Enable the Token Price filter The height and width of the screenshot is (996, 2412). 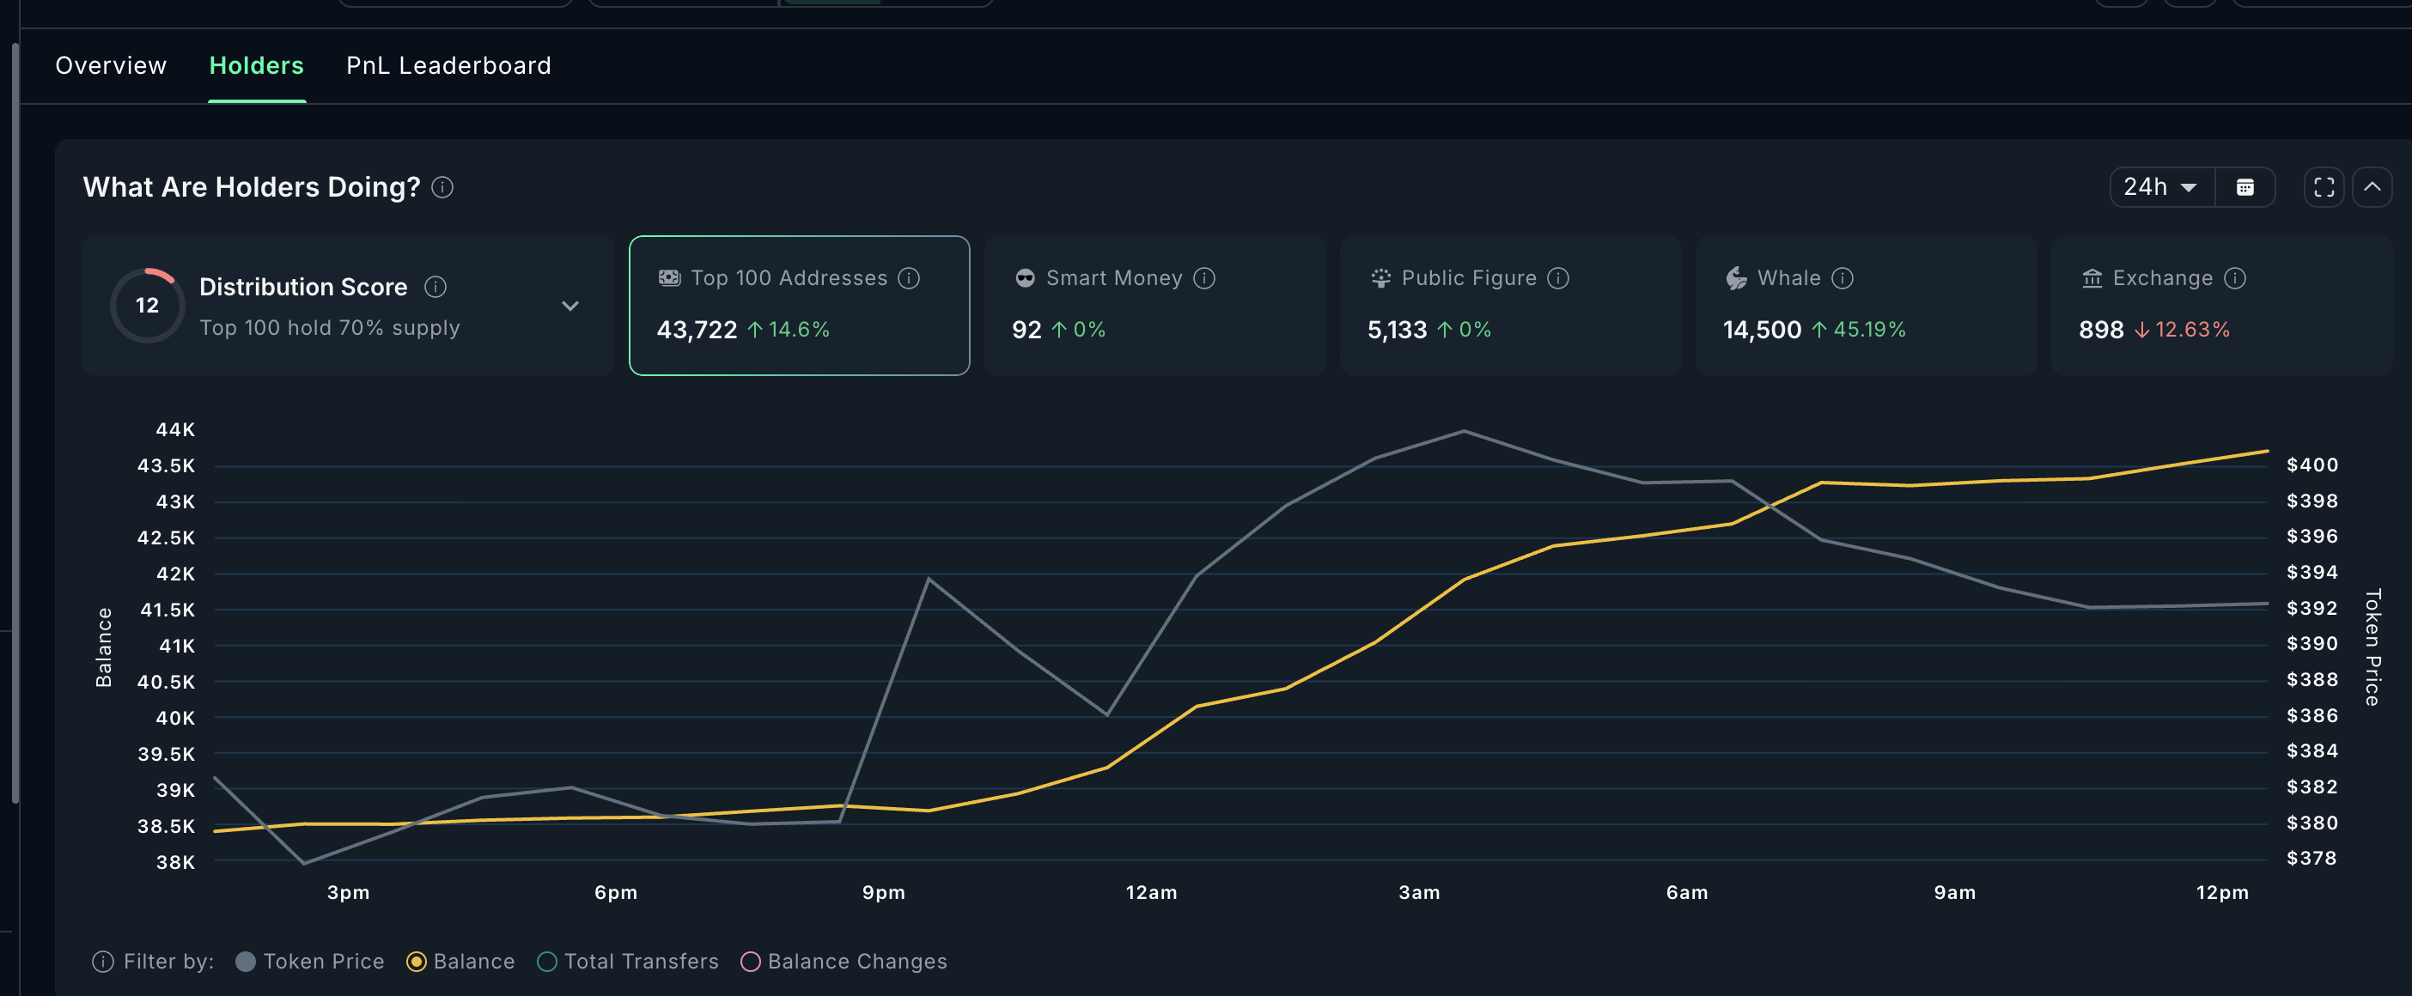(x=246, y=962)
